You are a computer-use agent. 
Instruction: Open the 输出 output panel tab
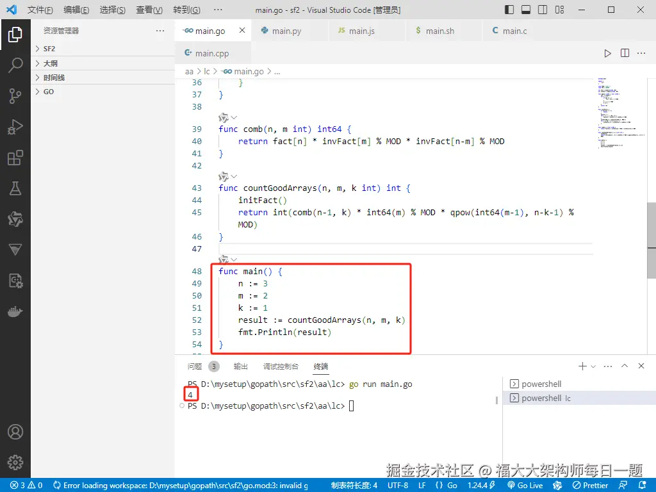pos(241,366)
